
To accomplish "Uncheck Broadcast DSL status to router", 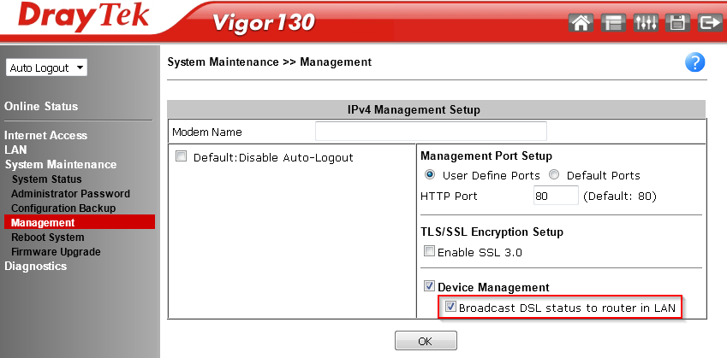I will coord(450,308).
